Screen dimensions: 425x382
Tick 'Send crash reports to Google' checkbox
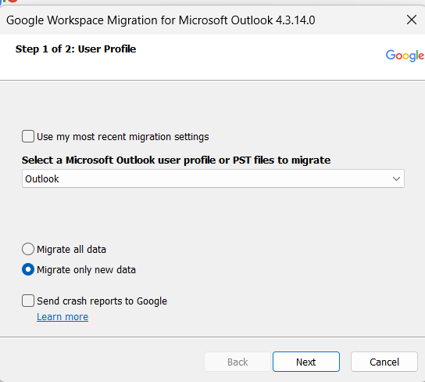28,301
